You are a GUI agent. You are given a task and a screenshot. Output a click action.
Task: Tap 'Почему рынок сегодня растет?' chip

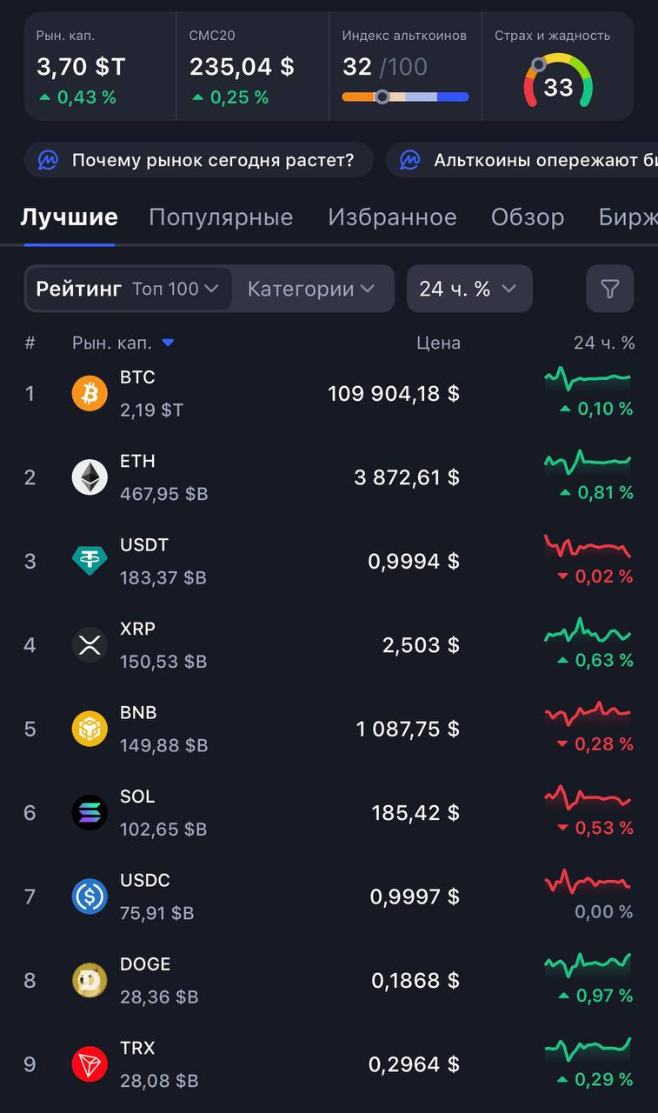tap(199, 160)
